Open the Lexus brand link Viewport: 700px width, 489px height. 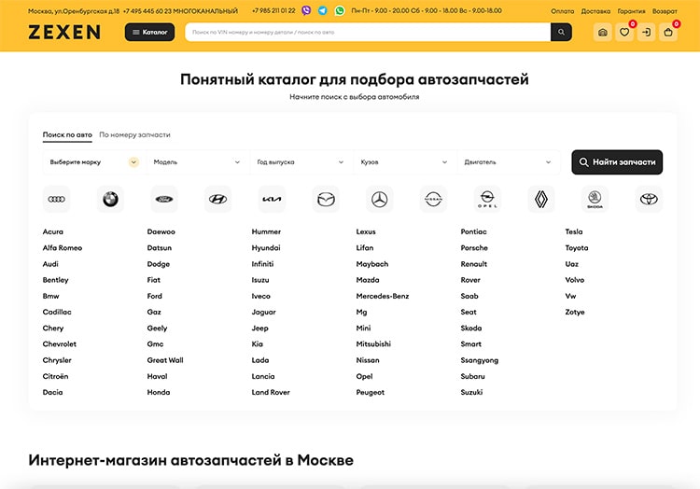pyautogui.click(x=366, y=231)
